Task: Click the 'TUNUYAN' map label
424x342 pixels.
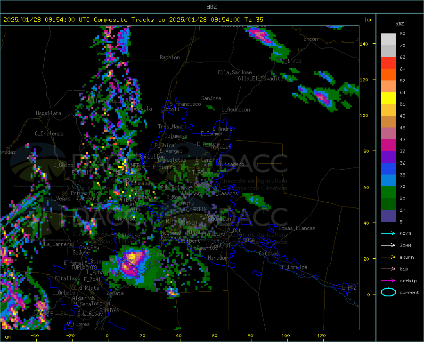Action: tap(109, 310)
